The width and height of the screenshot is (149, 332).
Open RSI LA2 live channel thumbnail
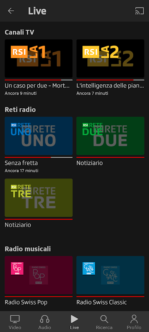tap(111, 59)
